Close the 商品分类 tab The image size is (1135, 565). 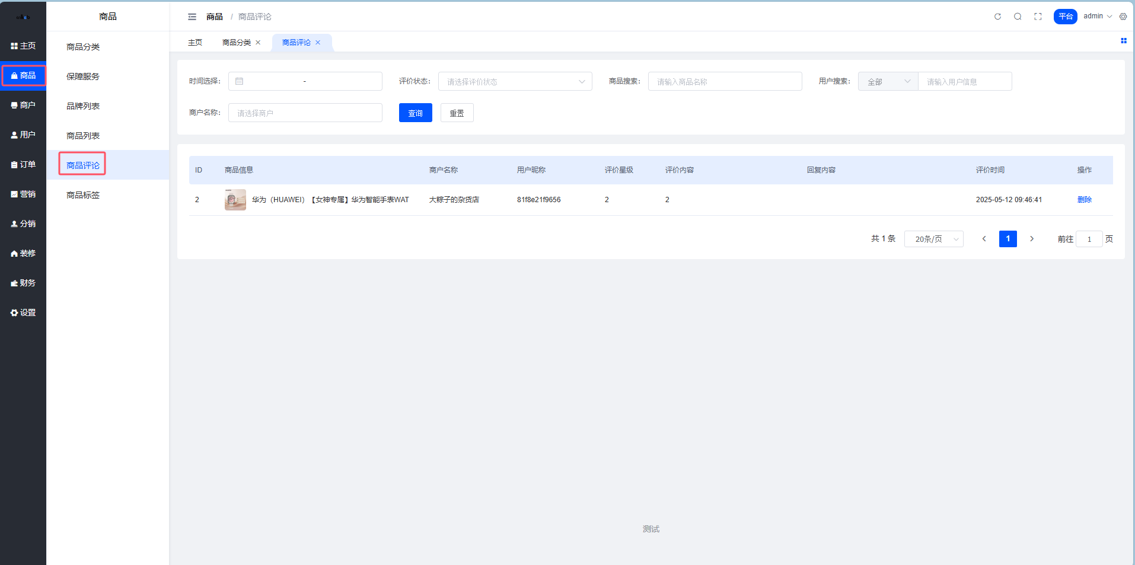tap(258, 43)
